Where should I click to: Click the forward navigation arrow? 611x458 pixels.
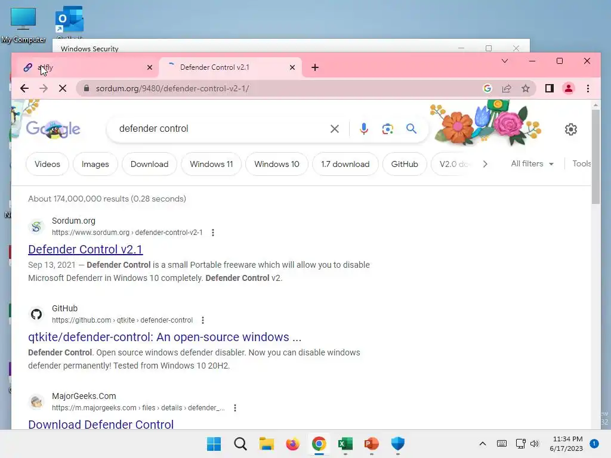[x=43, y=88]
